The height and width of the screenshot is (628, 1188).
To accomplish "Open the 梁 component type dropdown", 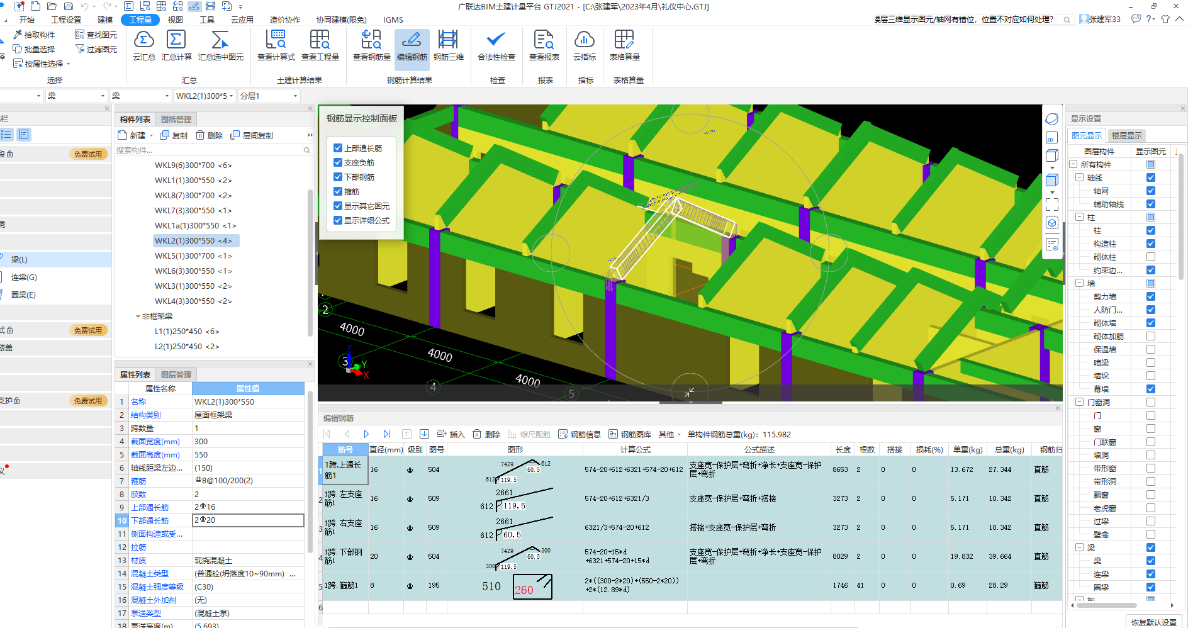I will click(141, 96).
